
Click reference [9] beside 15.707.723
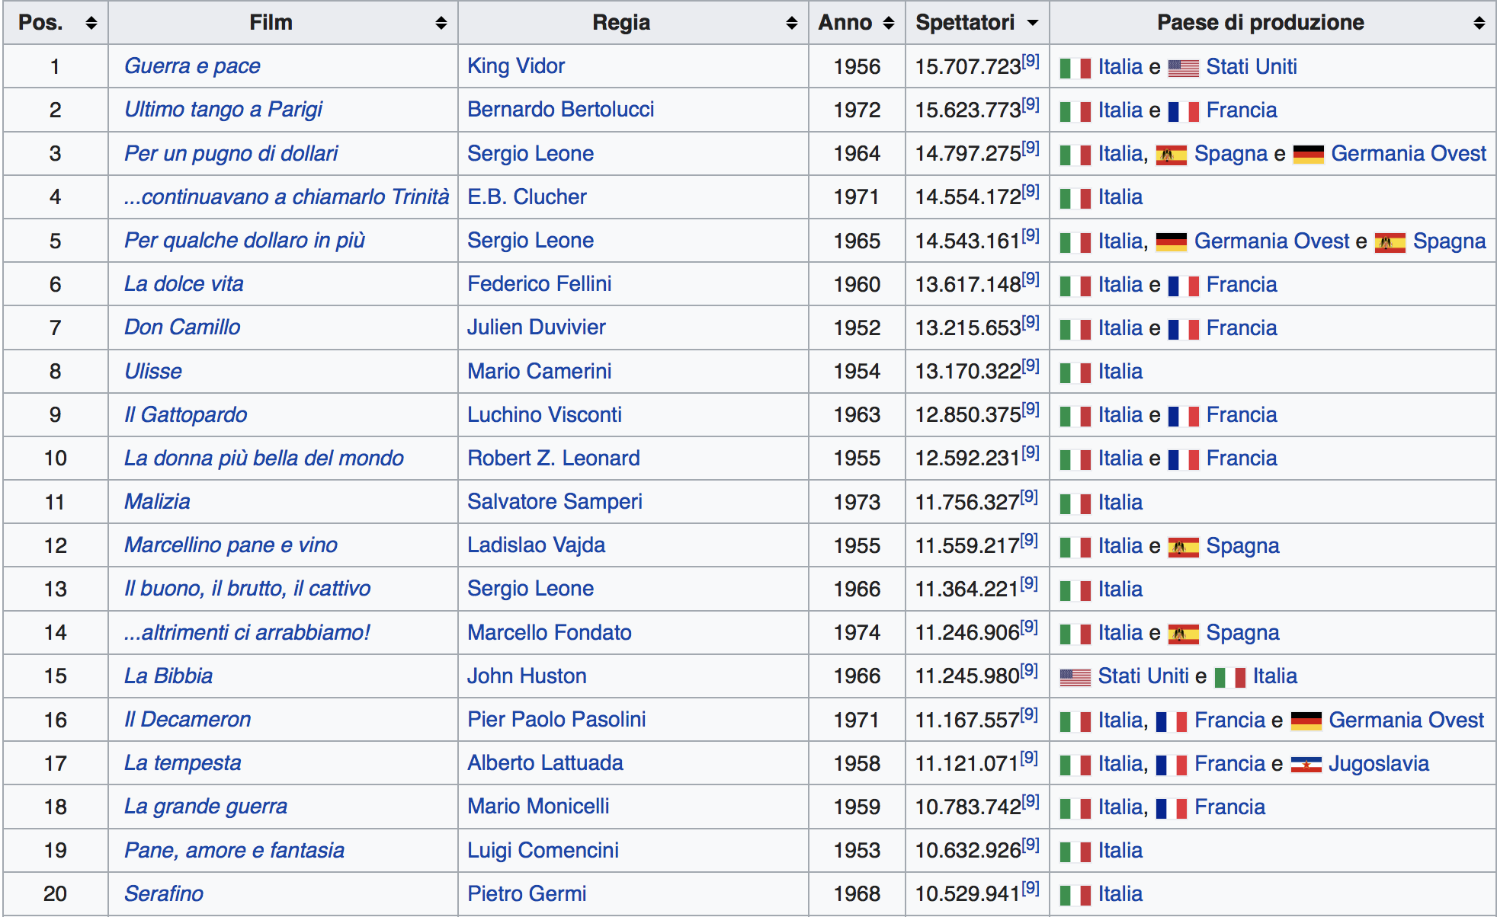pos(1031,61)
